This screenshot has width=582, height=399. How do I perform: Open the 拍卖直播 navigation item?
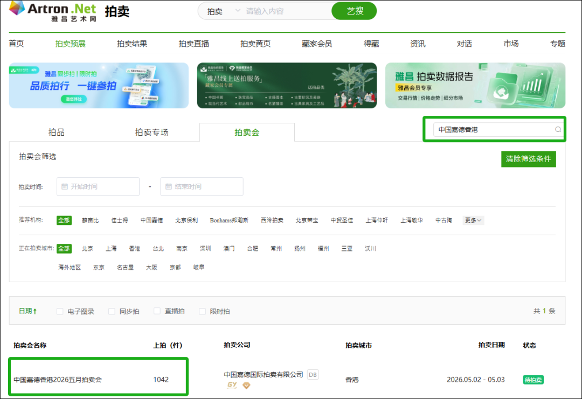194,44
